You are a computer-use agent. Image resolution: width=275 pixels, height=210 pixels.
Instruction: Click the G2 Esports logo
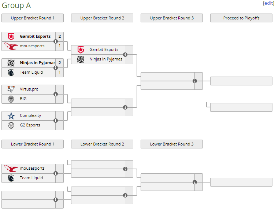11,125
